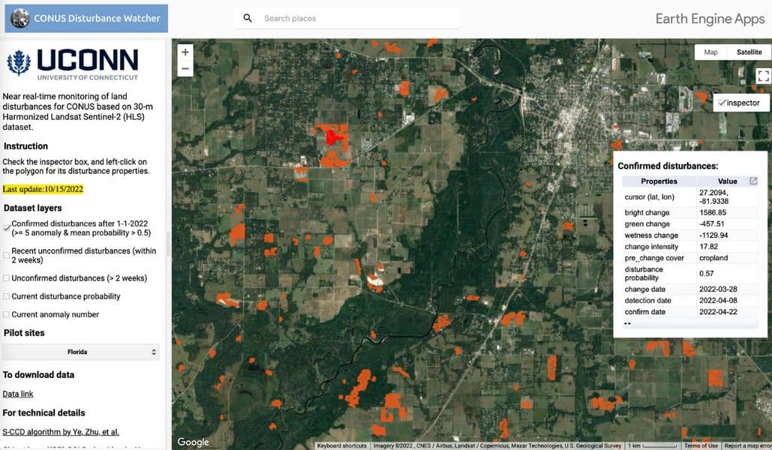Click the Earth Engine Apps title

710,19
